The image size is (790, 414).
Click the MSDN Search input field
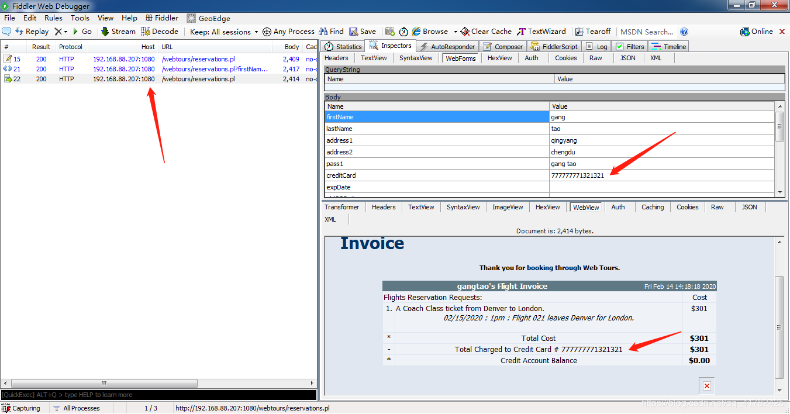647,32
